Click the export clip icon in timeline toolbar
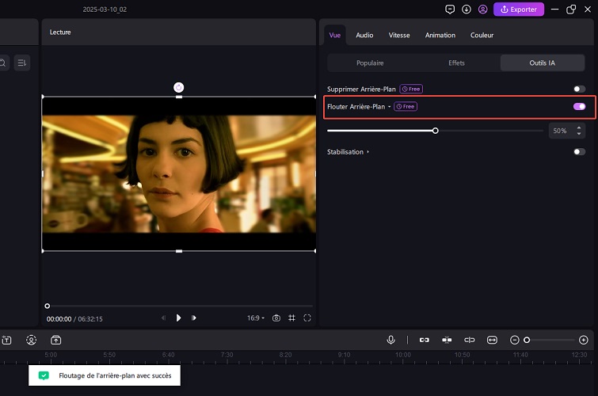The width and height of the screenshot is (598, 396). click(x=55, y=340)
